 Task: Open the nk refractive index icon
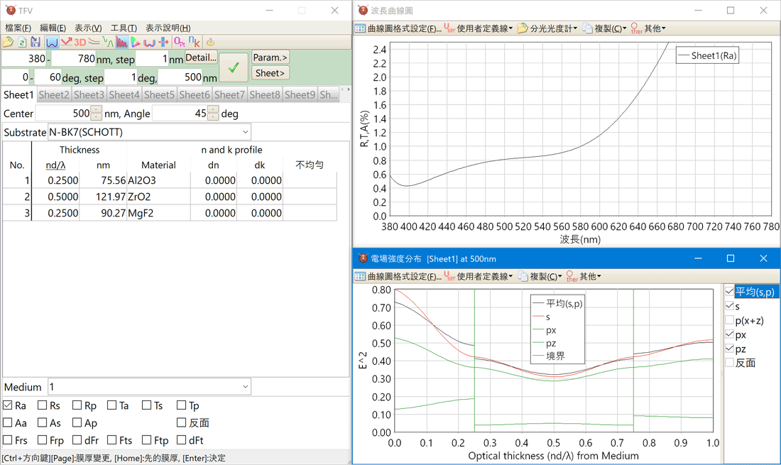point(194,43)
